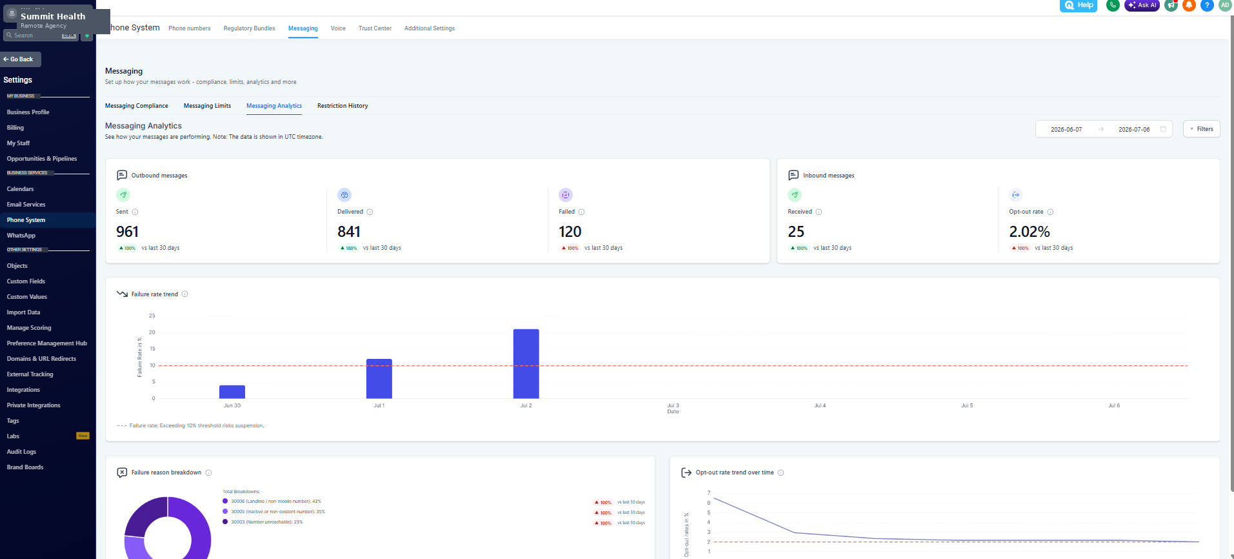The image size is (1234, 559).
Task: Switch to Phone numbers tab
Action: tap(190, 28)
